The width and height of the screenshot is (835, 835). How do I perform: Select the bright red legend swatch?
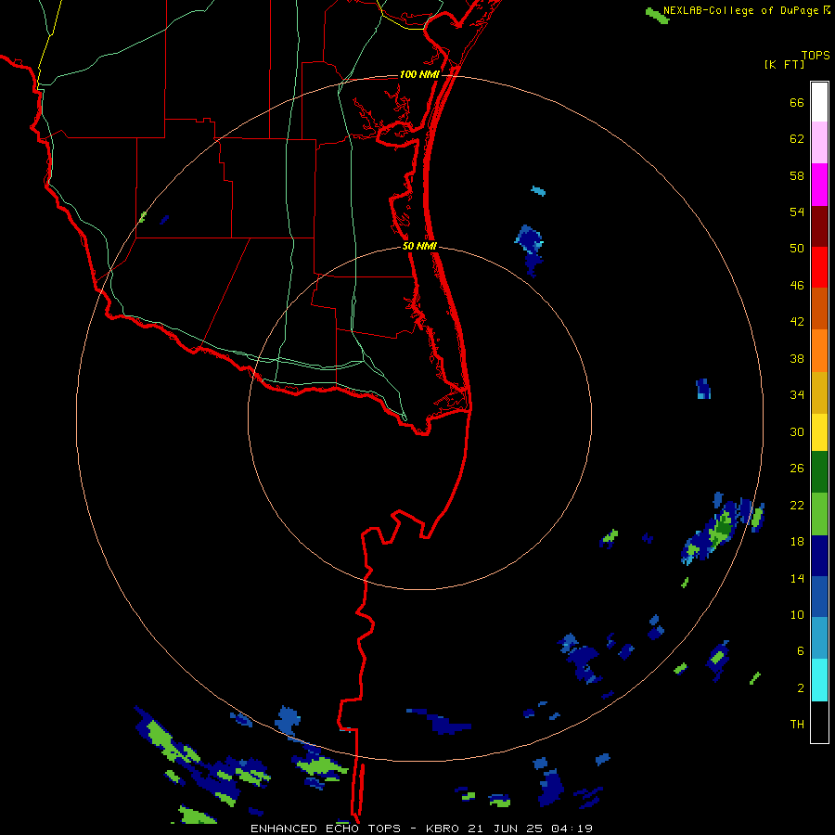coord(819,267)
